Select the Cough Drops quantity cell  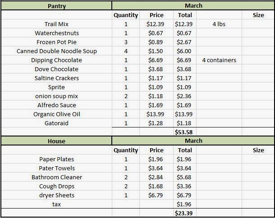pos(126,186)
